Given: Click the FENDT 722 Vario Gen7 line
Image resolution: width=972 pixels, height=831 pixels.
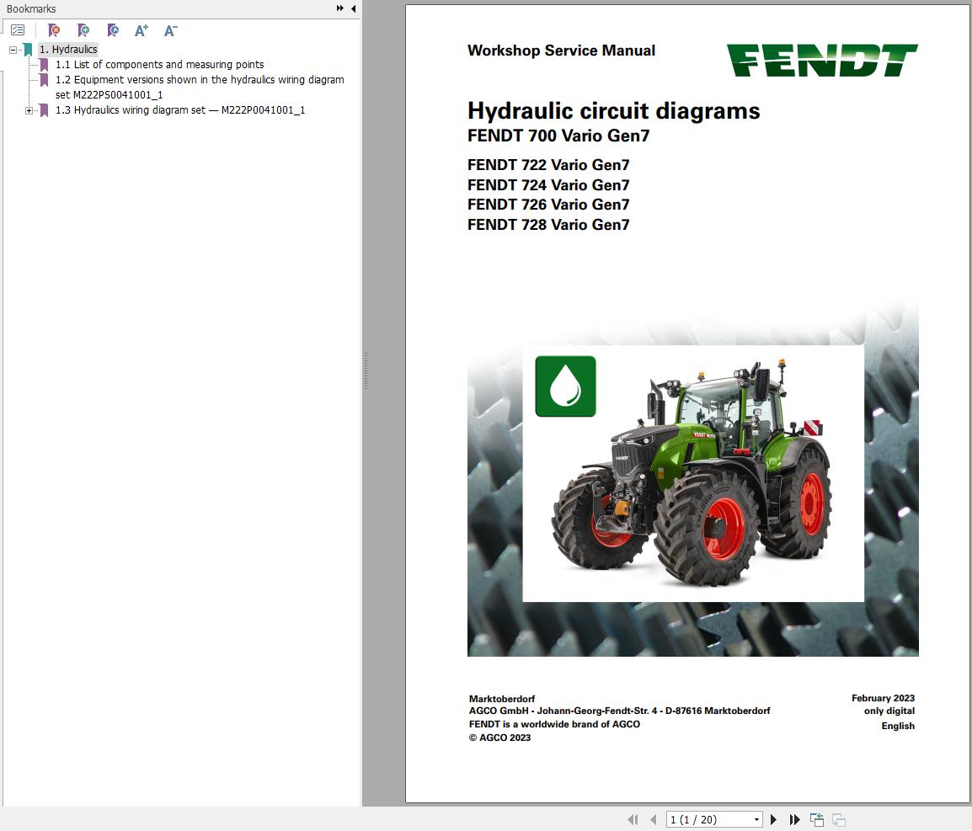Looking at the screenshot, I should (x=548, y=165).
